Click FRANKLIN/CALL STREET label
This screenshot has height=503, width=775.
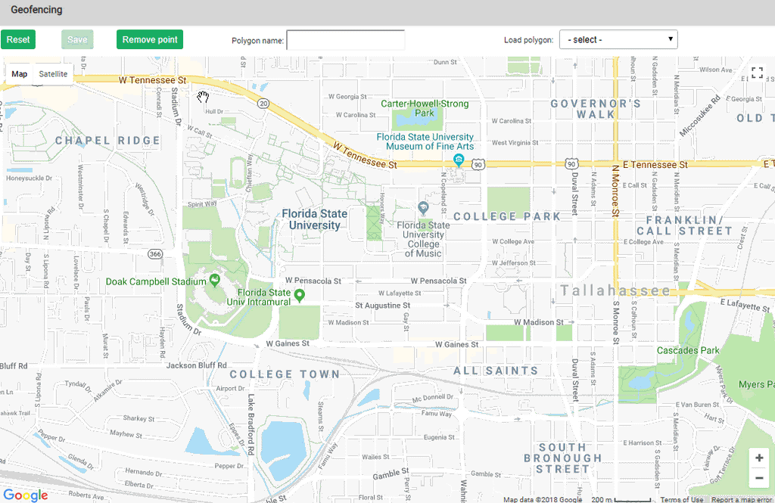[684, 225]
